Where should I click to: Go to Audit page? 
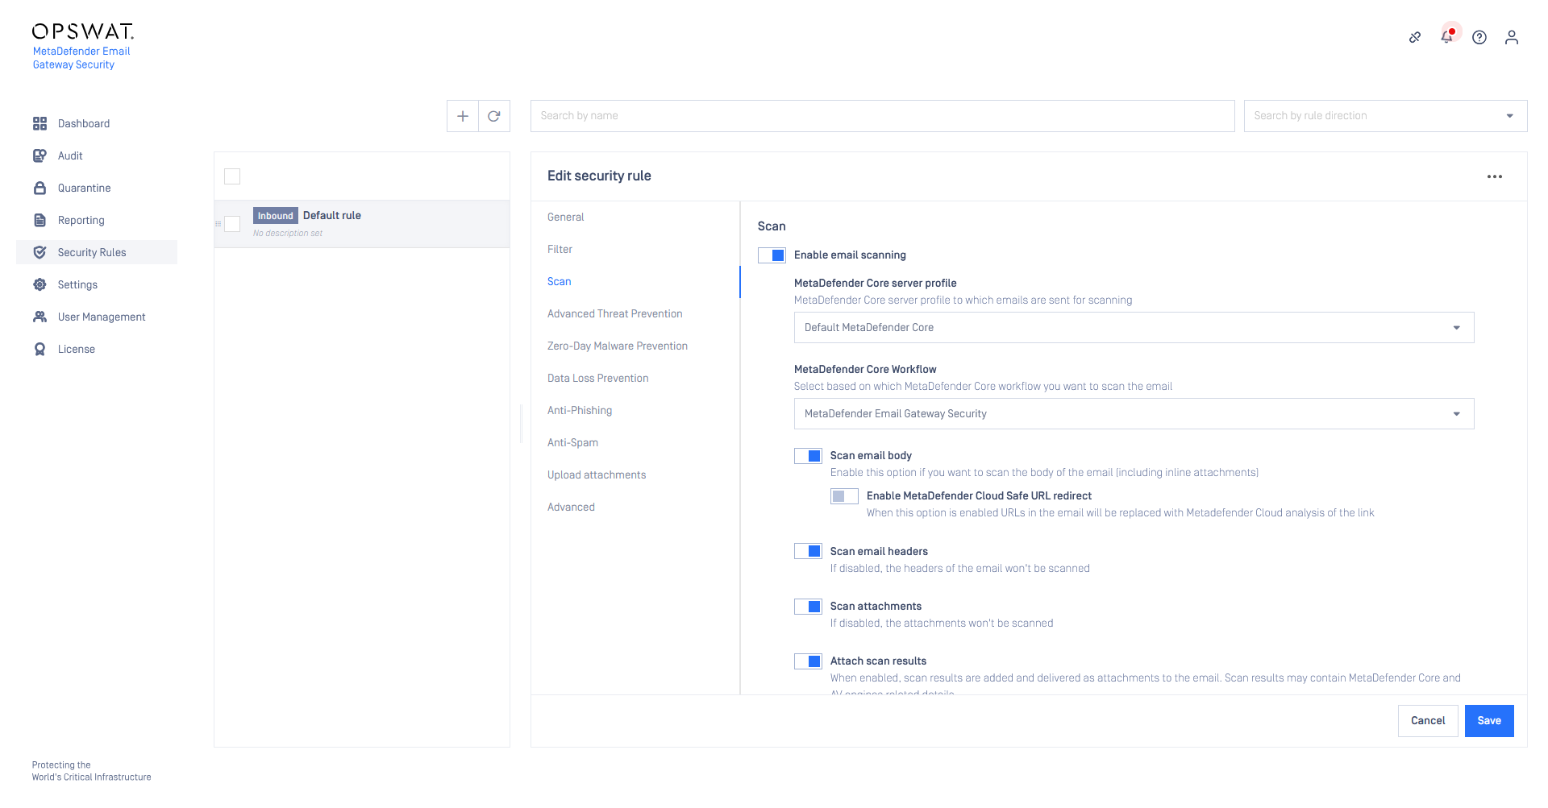point(70,155)
